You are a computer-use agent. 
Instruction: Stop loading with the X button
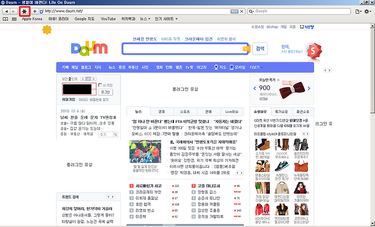242,11
